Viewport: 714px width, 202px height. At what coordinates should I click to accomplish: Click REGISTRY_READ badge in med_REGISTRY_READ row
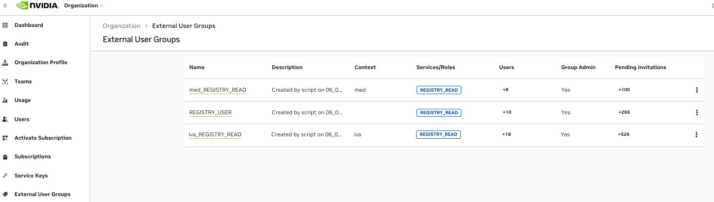pos(439,90)
